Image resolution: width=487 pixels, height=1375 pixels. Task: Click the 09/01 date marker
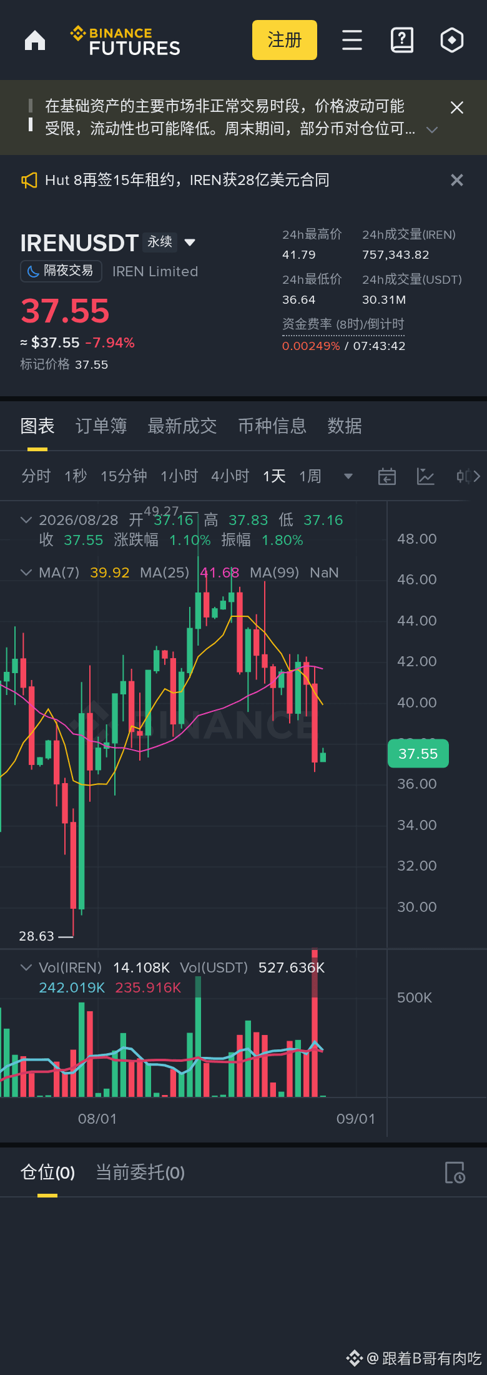(356, 1119)
